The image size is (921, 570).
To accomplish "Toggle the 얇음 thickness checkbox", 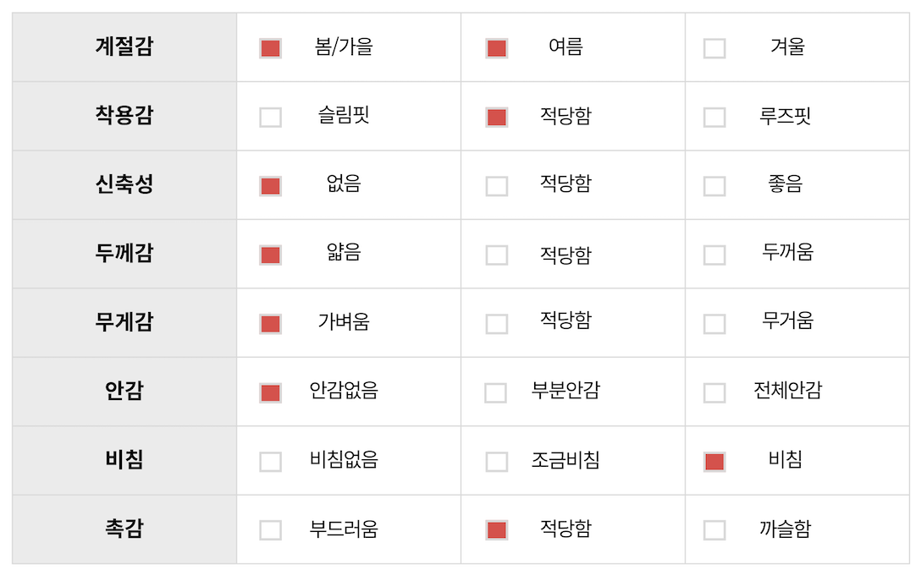I will click(270, 255).
